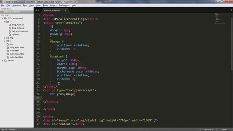Click the index_test.html file icon
Image resolution: width=233 pixels, height=131 pixels.
point(8,57)
